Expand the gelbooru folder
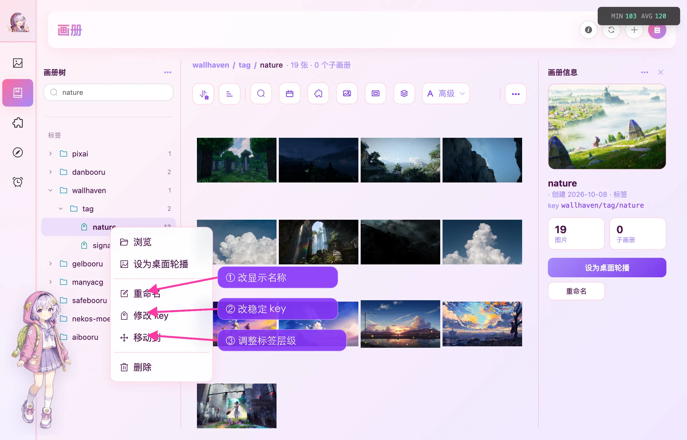Image resolution: width=687 pixels, height=440 pixels. (x=50, y=264)
